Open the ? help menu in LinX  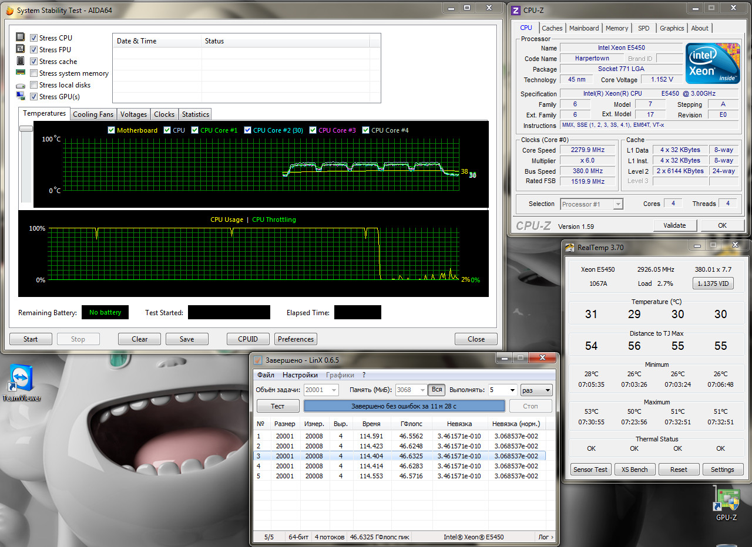pos(364,375)
